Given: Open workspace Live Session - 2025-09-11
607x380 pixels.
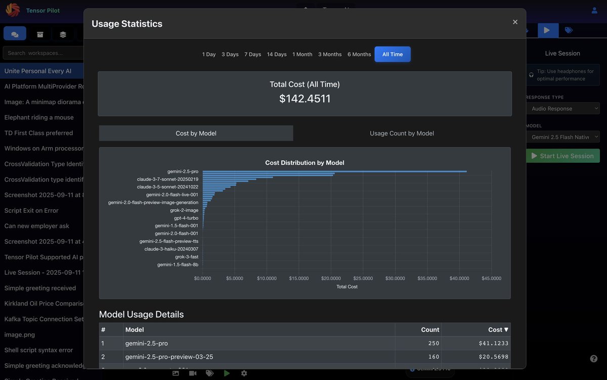Looking at the screenshot, I should point(42,272).
